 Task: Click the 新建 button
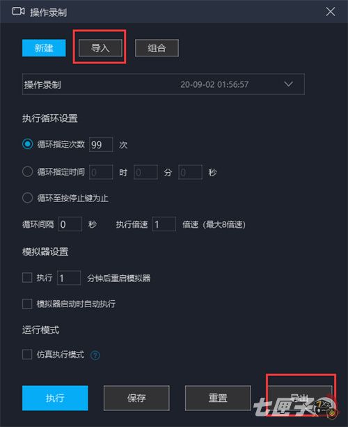point(44,48)
